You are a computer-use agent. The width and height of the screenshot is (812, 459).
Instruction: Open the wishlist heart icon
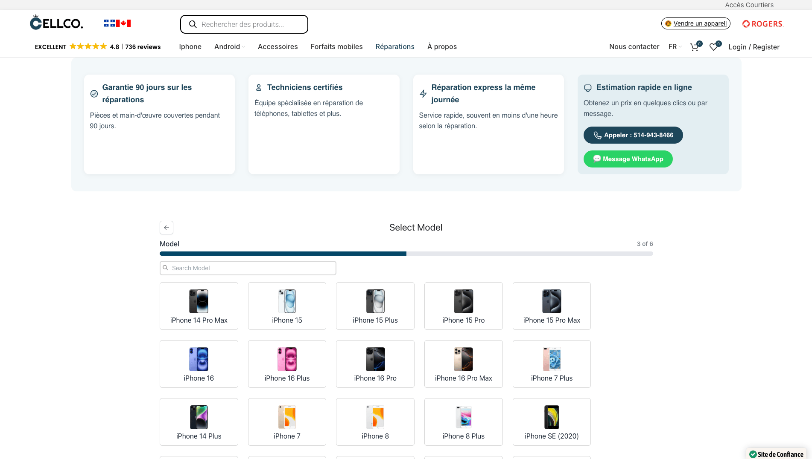click(714, 46)
